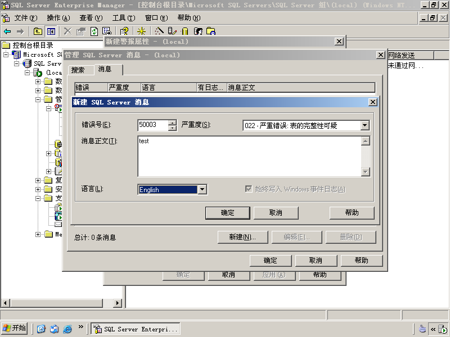Confirm with 确定 in 新建 SQL Server 消息 dialog
The width and height of the screenshot is (450, 337).
(x=228, y=213)
